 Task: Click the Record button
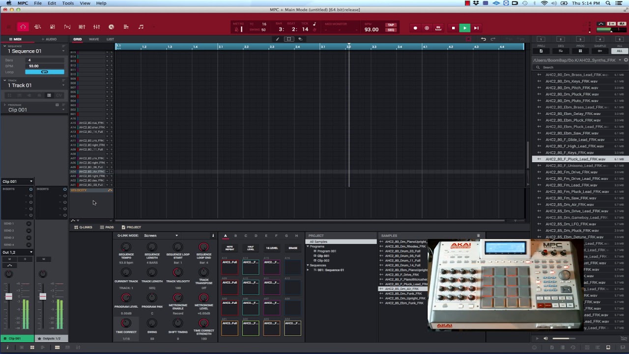point(415,28)
